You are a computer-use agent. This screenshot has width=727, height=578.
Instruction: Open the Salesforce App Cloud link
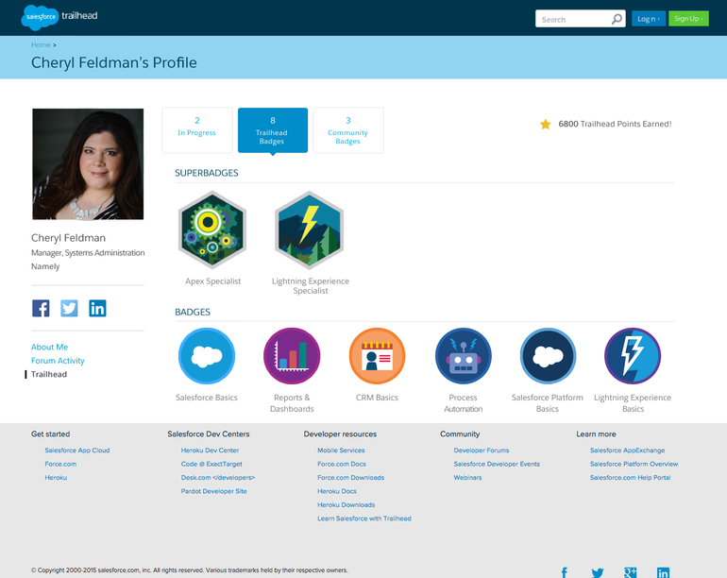click(x=77, y=450)
